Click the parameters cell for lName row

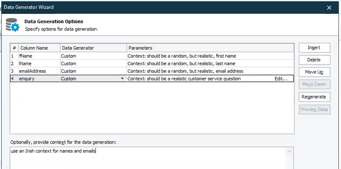210,63
